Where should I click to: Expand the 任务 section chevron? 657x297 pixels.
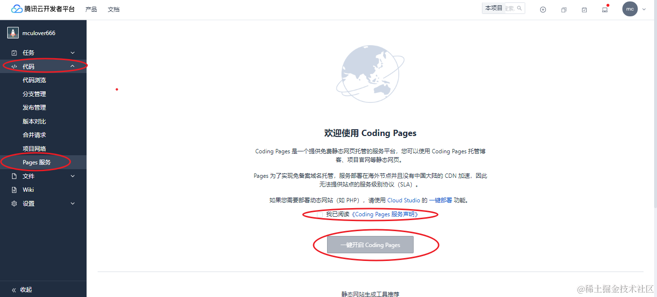[73, 53]
